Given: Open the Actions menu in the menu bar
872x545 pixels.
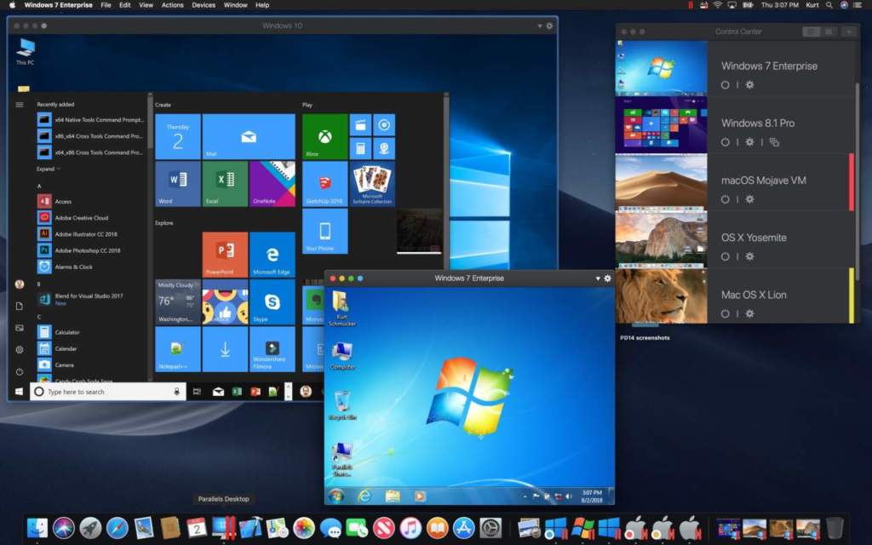Looking at the screenshot, I should [x=172, y=5].
